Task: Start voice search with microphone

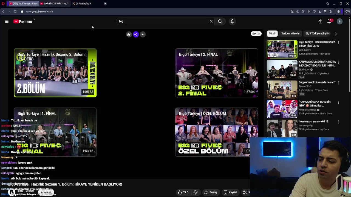Action: coord(232,21)
